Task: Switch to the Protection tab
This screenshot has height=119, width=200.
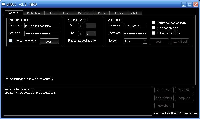Action: [x=34, y=13]
